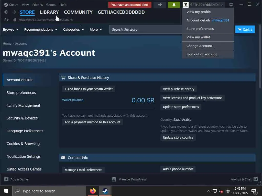Open the Windows notification center icon
This screenshot has height=196, width=262.
point(254,191)
